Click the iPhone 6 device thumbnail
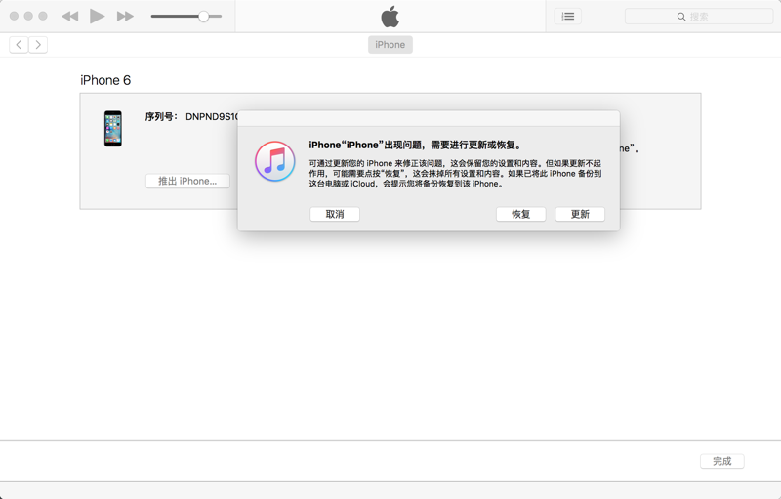 point(113,129)
